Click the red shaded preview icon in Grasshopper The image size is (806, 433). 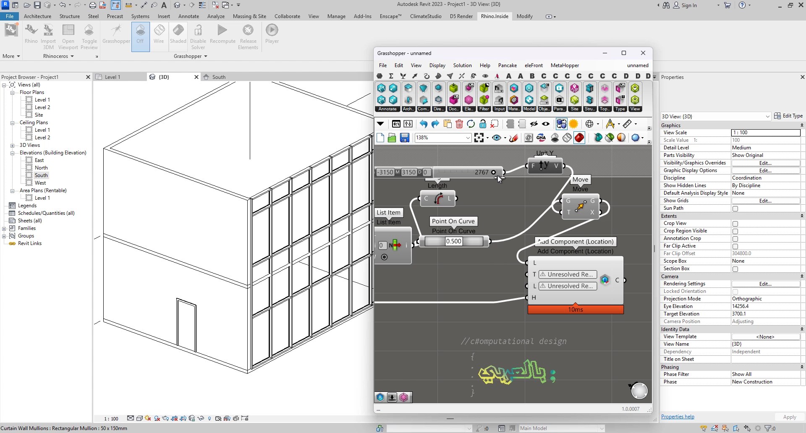[579, 138]
